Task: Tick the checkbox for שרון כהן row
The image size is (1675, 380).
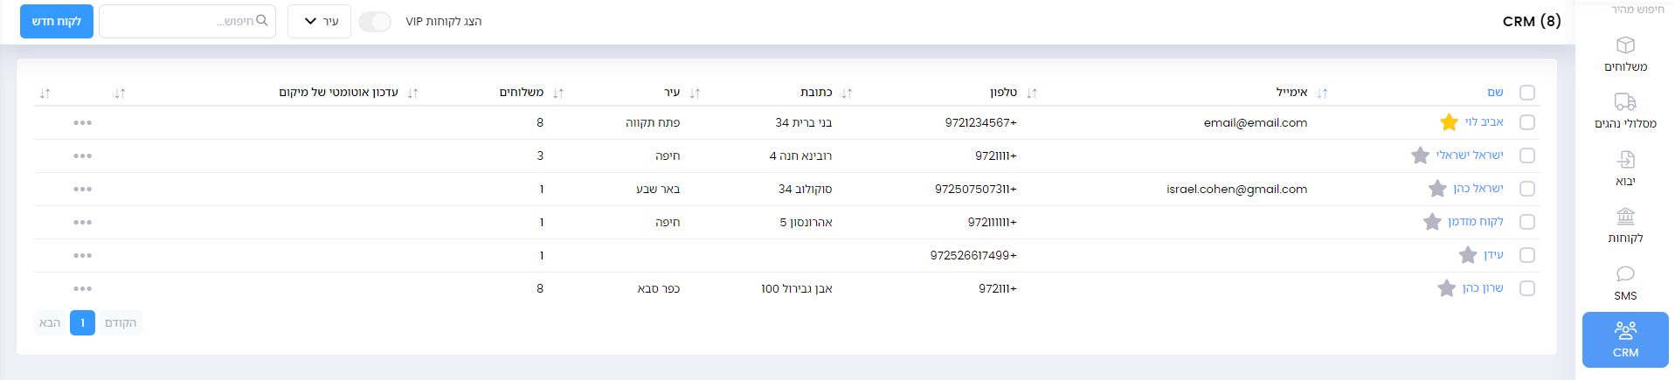Action: pyautogui.click(x=1526, y=288)
